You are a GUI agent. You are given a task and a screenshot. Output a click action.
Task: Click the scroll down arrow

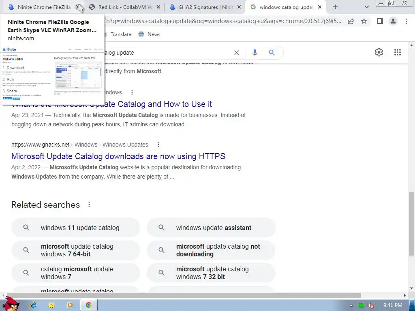click(411, 288)
